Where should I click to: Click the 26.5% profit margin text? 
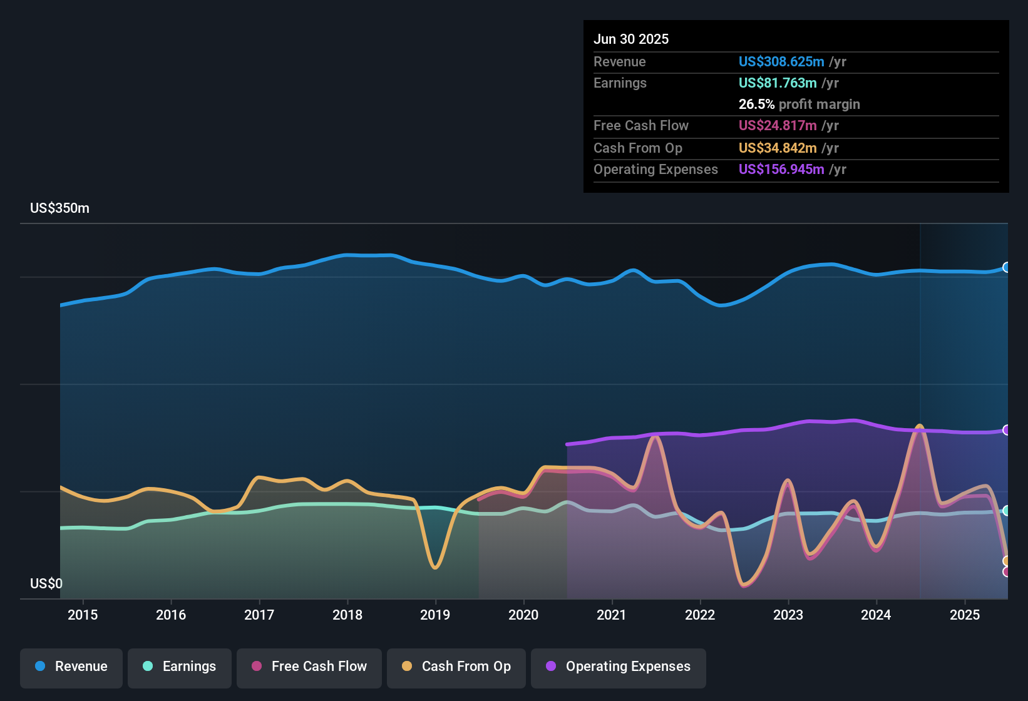799,105
